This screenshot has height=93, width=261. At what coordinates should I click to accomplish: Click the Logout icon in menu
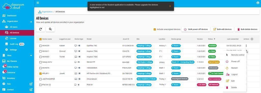click(228, 75)
